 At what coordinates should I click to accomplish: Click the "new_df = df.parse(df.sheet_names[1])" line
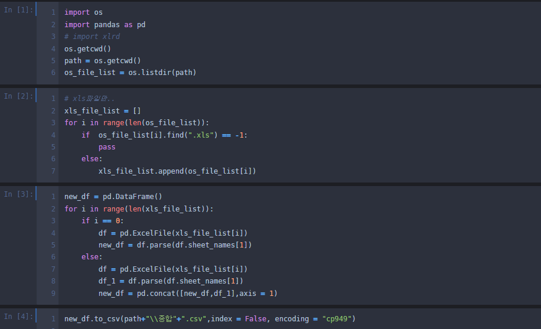tap(175, 245)
